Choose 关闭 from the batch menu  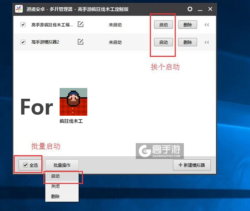click(x=62, y=186)
